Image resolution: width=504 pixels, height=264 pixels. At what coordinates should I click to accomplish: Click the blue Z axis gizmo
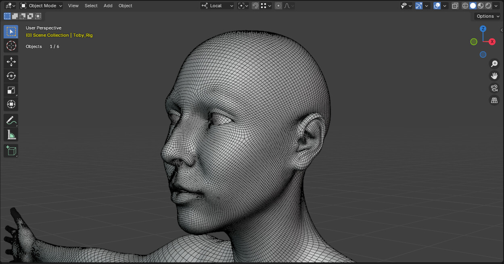click(x=483, y=29)
